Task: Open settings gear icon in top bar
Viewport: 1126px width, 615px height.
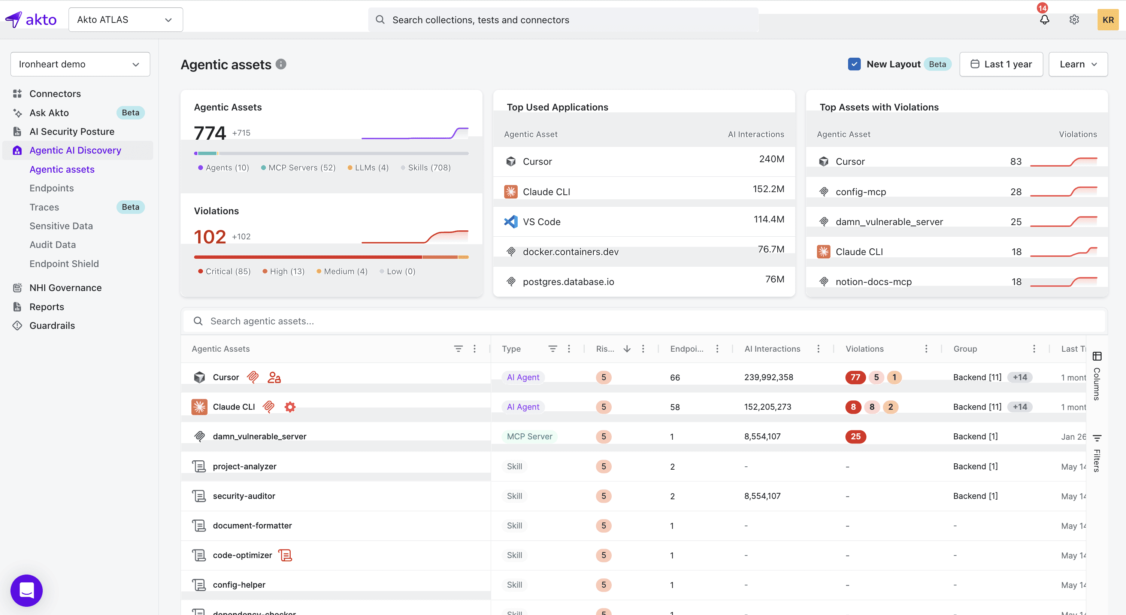Action: coord(1074,20)
